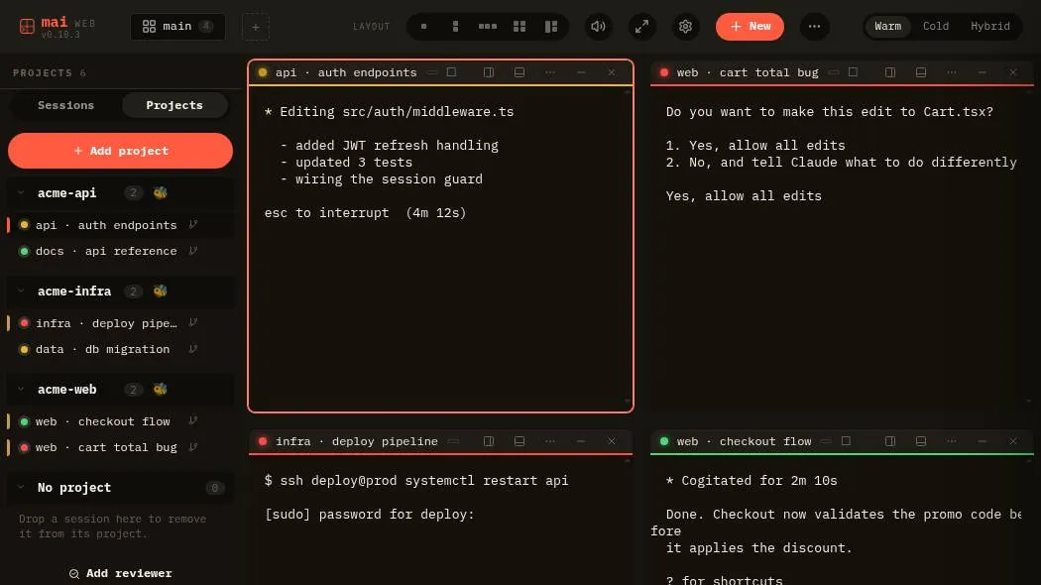
Task: Click branch icon on web checkout flow row
Action: click(192, 421)
